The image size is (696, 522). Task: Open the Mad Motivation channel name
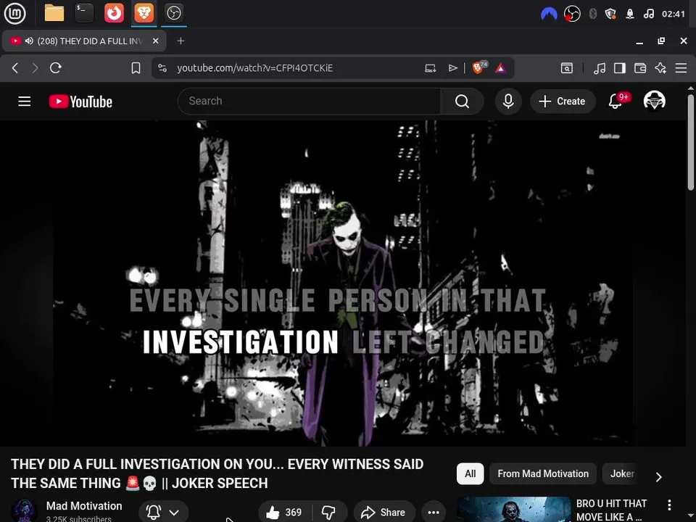[x=84, y=505]
